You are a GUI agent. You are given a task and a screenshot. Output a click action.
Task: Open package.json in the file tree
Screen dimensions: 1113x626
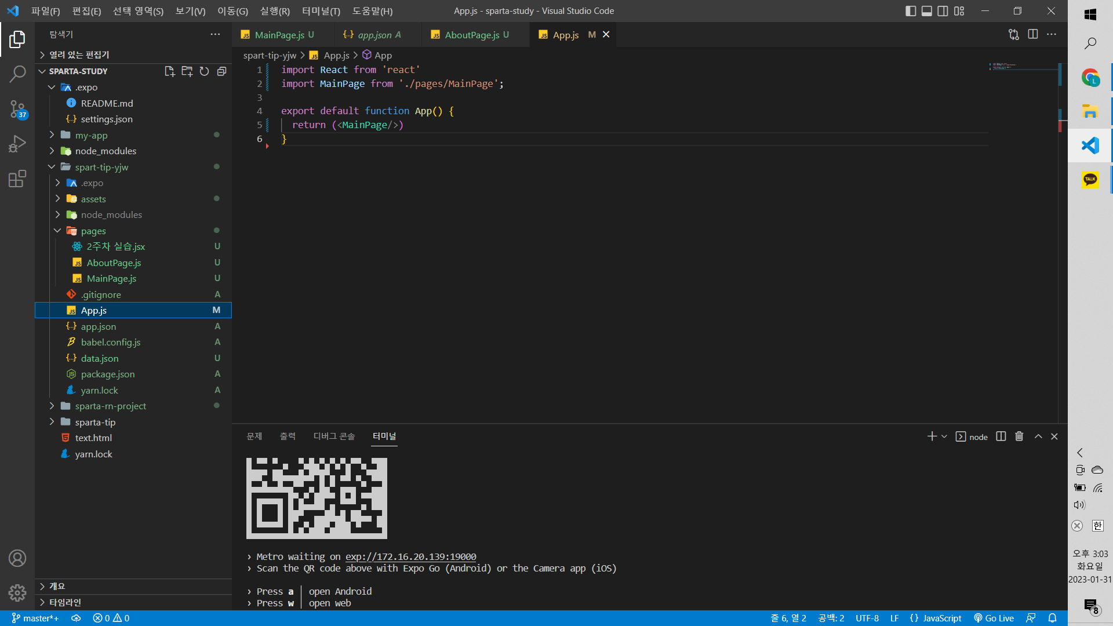(133, 374)
